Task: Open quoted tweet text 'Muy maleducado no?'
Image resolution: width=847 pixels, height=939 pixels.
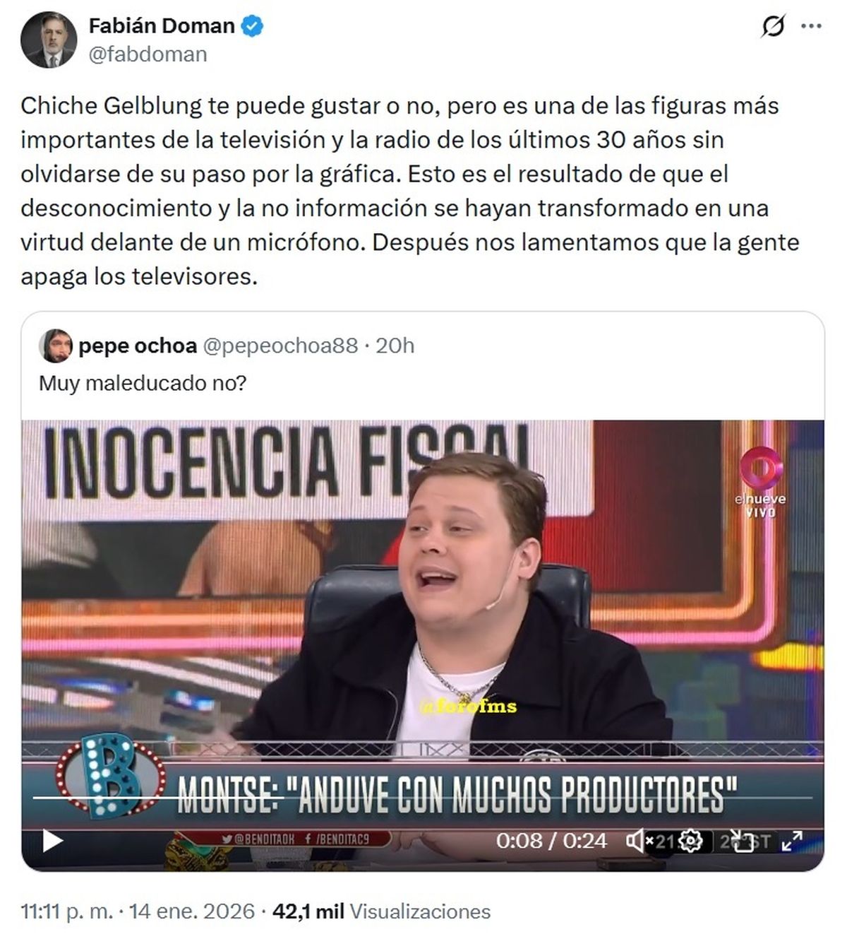Action: [143, 384]
